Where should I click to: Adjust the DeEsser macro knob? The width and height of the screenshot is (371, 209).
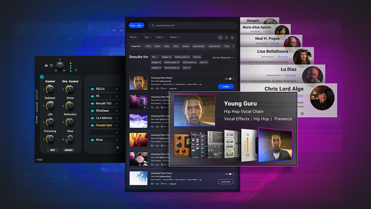point(50,106)
